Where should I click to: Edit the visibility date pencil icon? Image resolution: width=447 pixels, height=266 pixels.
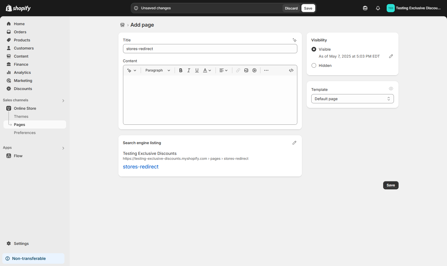point(391,56)
